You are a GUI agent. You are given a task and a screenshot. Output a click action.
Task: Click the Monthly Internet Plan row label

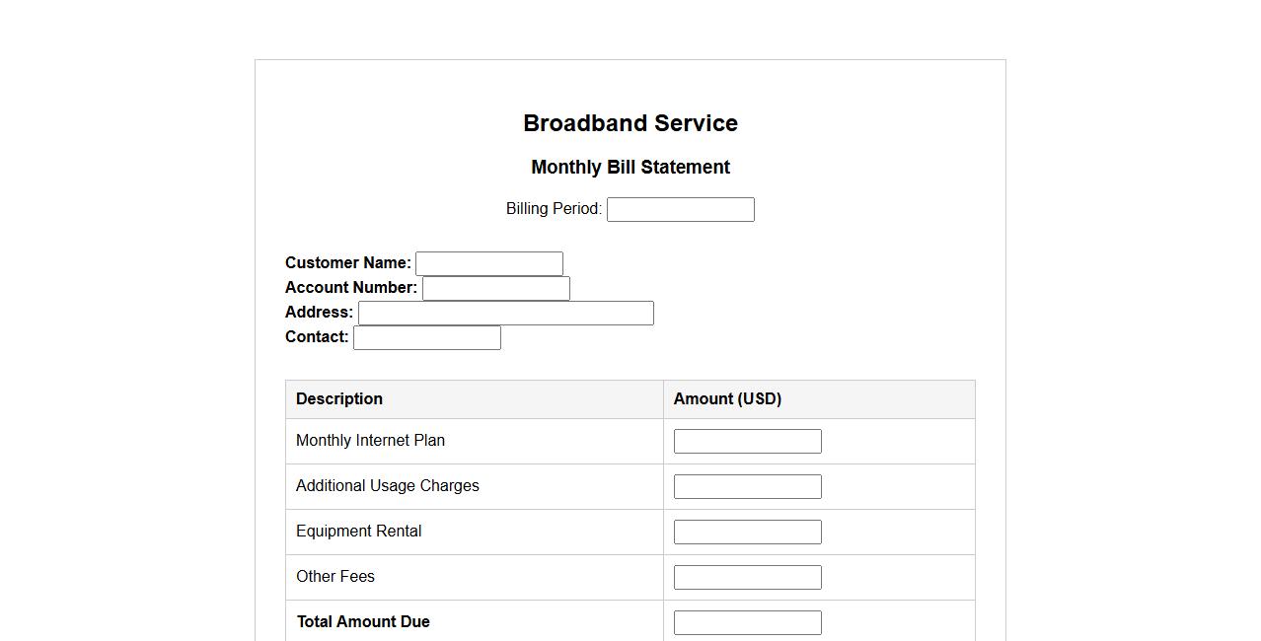(370, 441)
